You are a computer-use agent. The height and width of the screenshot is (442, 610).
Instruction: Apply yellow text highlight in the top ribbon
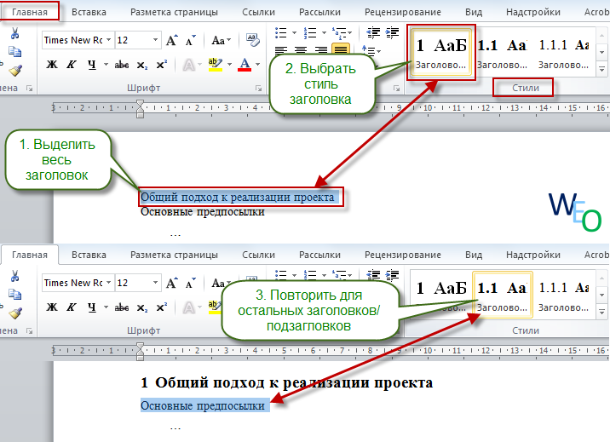coord(216,65)
